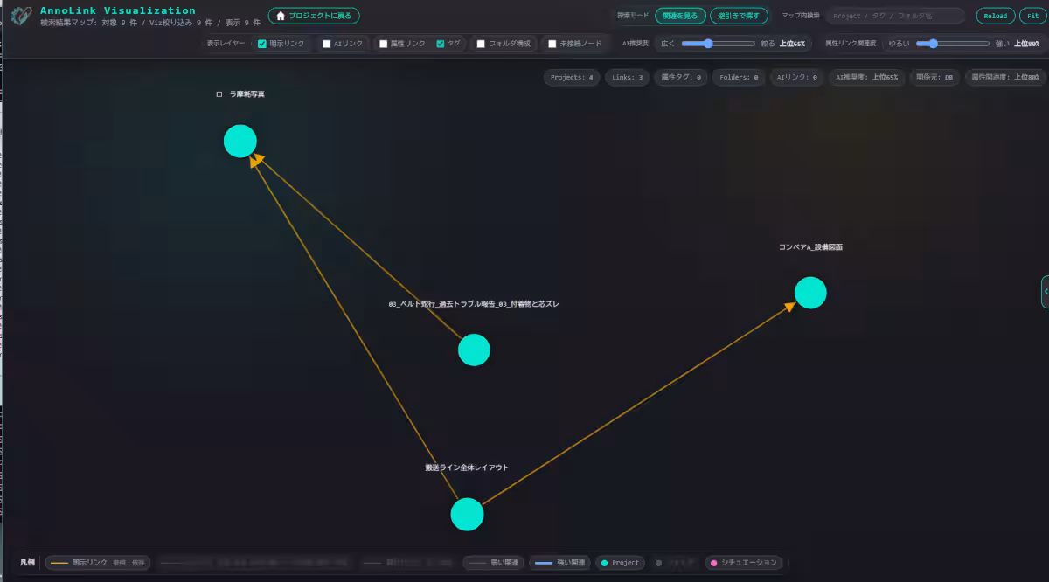Click the Reload button
Screen dimensions: 1049x582
coord(995,16)
